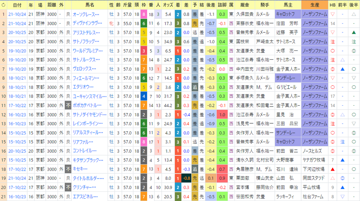The height and width of the screenshot is (201, 360).
Task: Open horse link レインボーライン
Action: [x=88, y=124]
